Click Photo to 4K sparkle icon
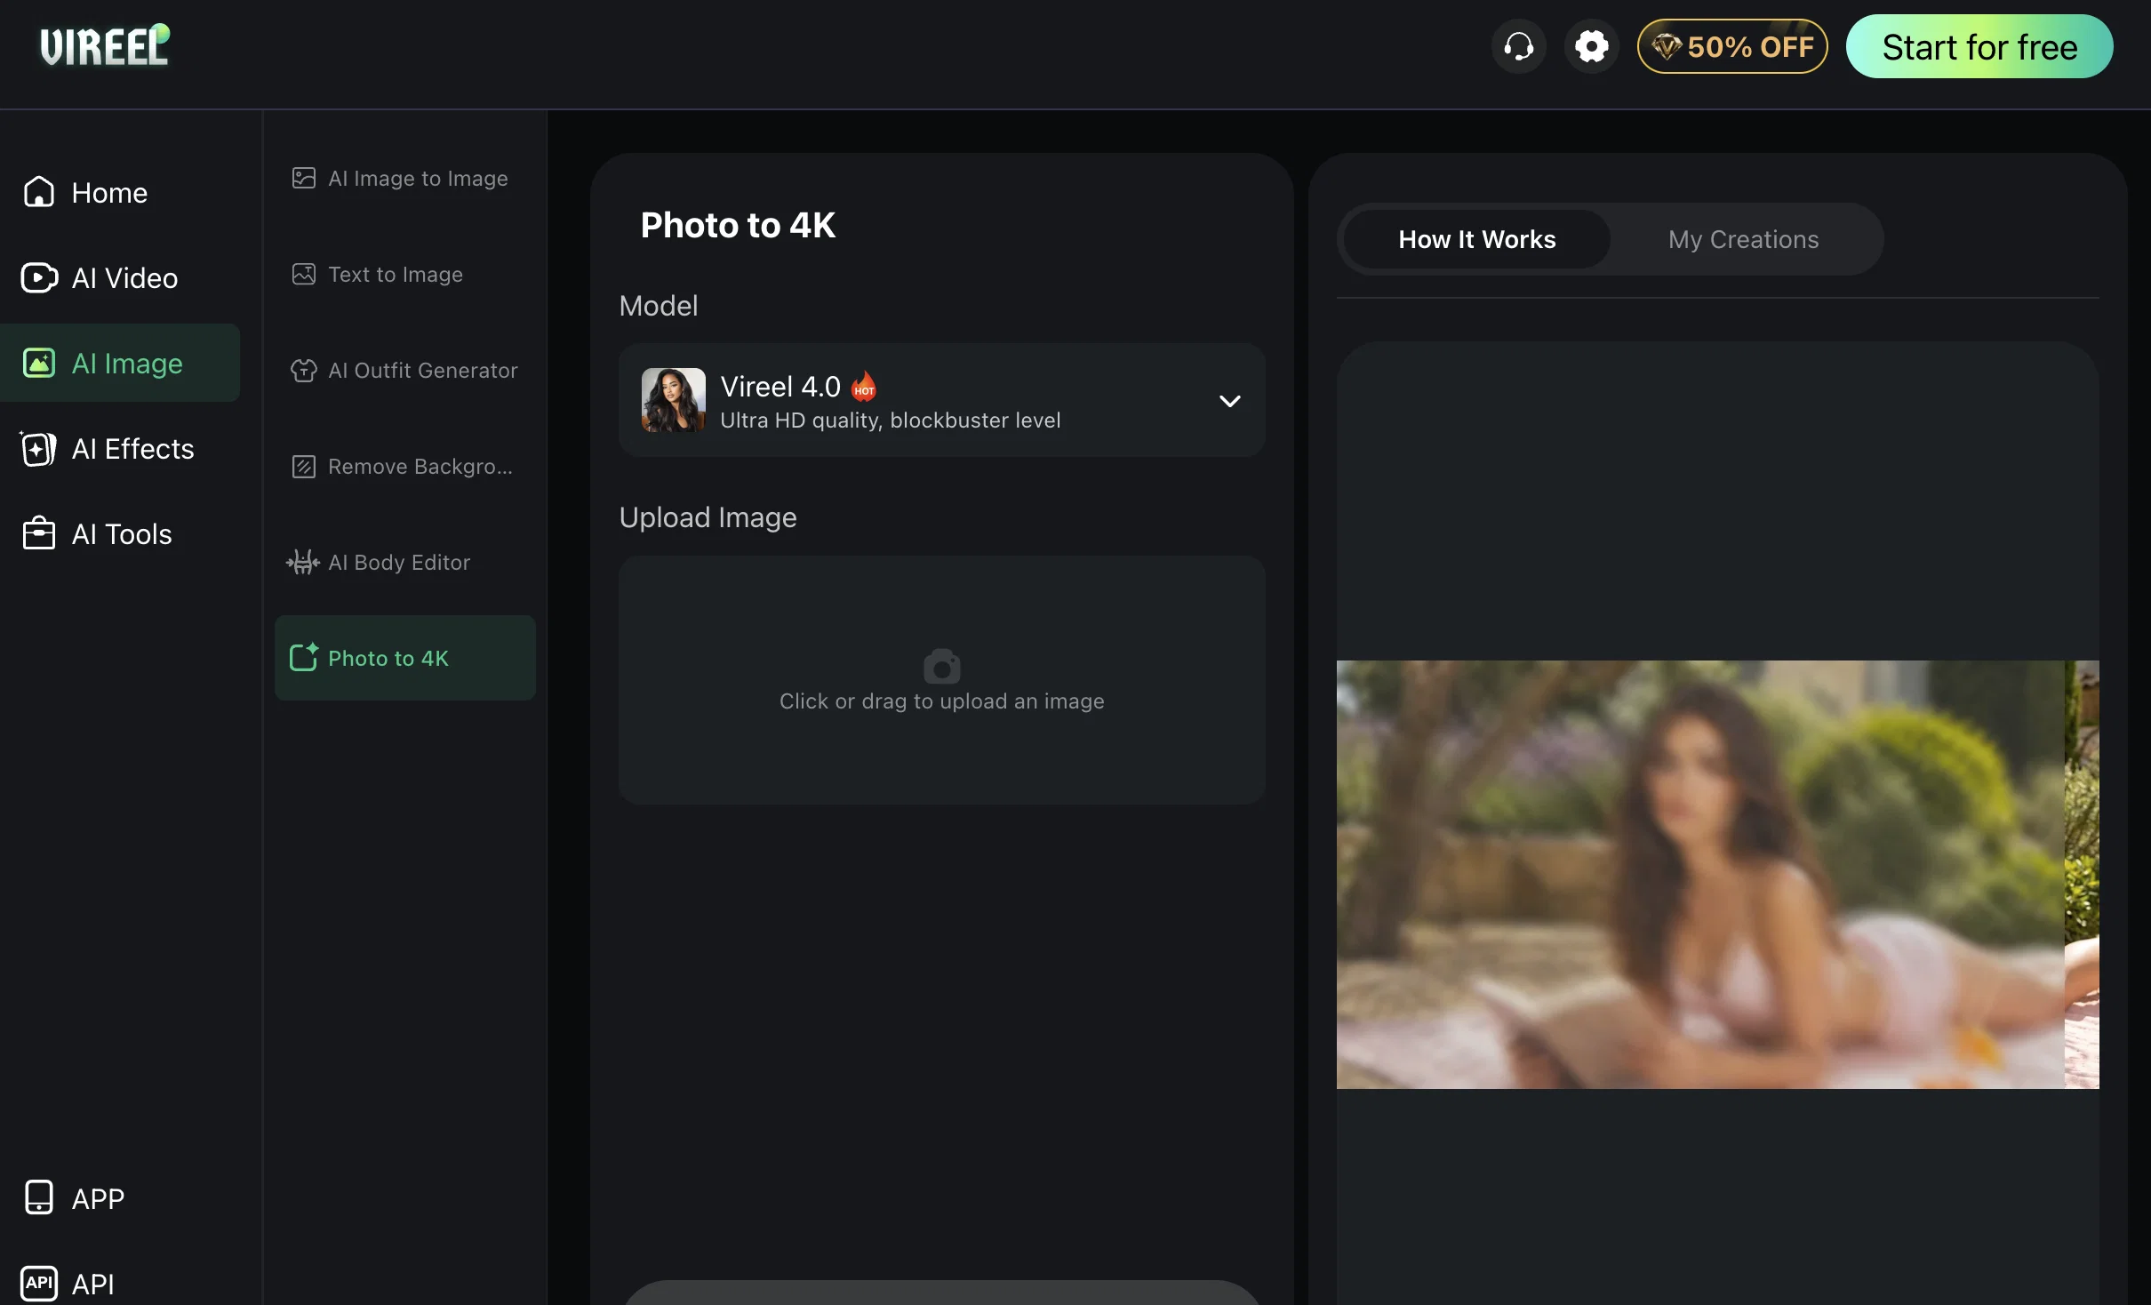Viewport: 2151px width, 1305px height. click(x=304, y=657)
